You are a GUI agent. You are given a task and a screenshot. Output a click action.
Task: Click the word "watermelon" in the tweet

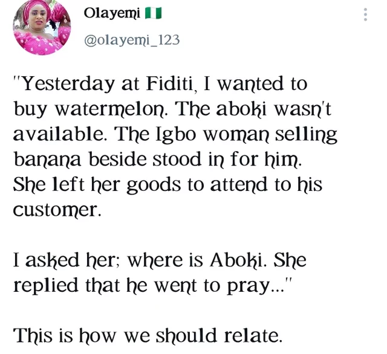(110, 109)
